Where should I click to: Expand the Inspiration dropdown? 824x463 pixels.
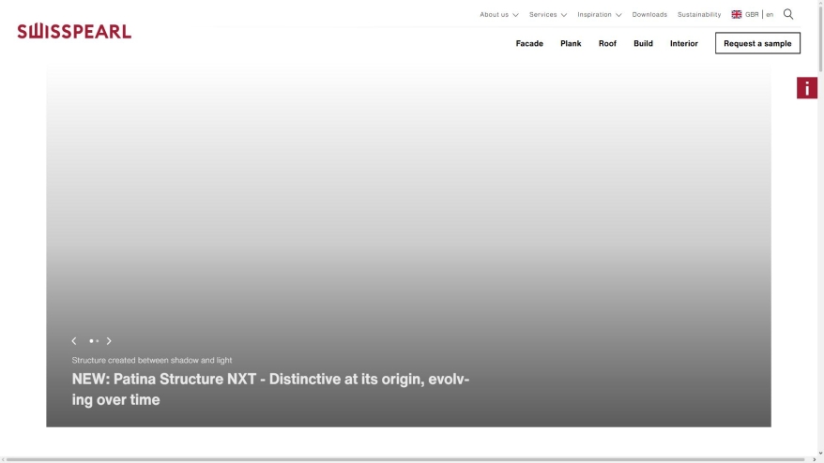coord(599,15)
